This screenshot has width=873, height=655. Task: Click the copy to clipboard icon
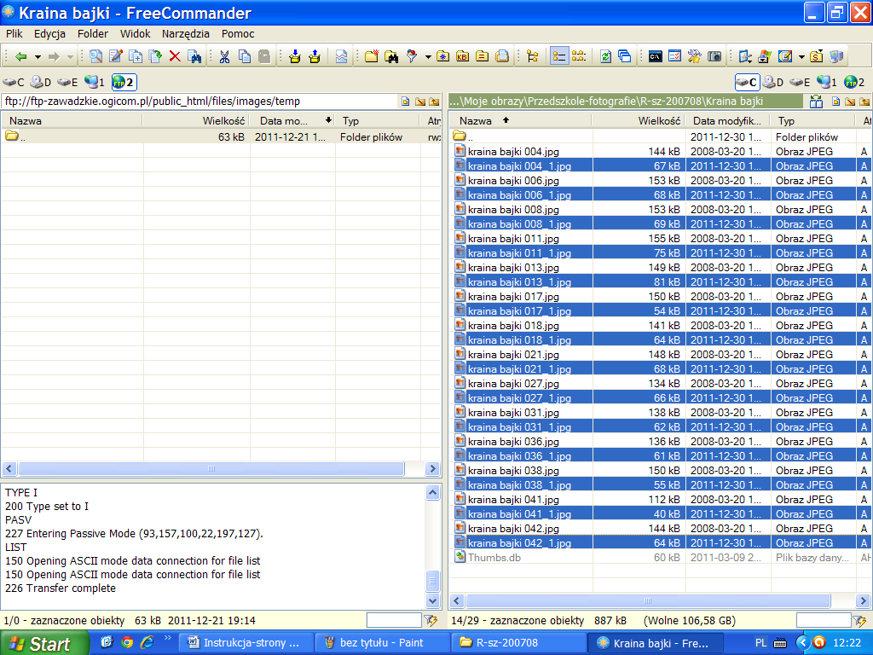point(245,56)
